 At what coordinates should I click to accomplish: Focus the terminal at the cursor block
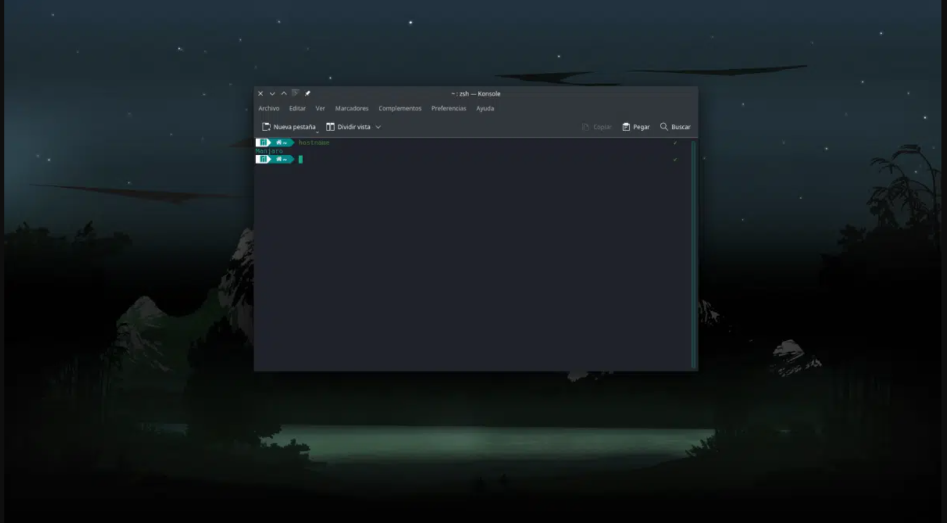[301, 159]
